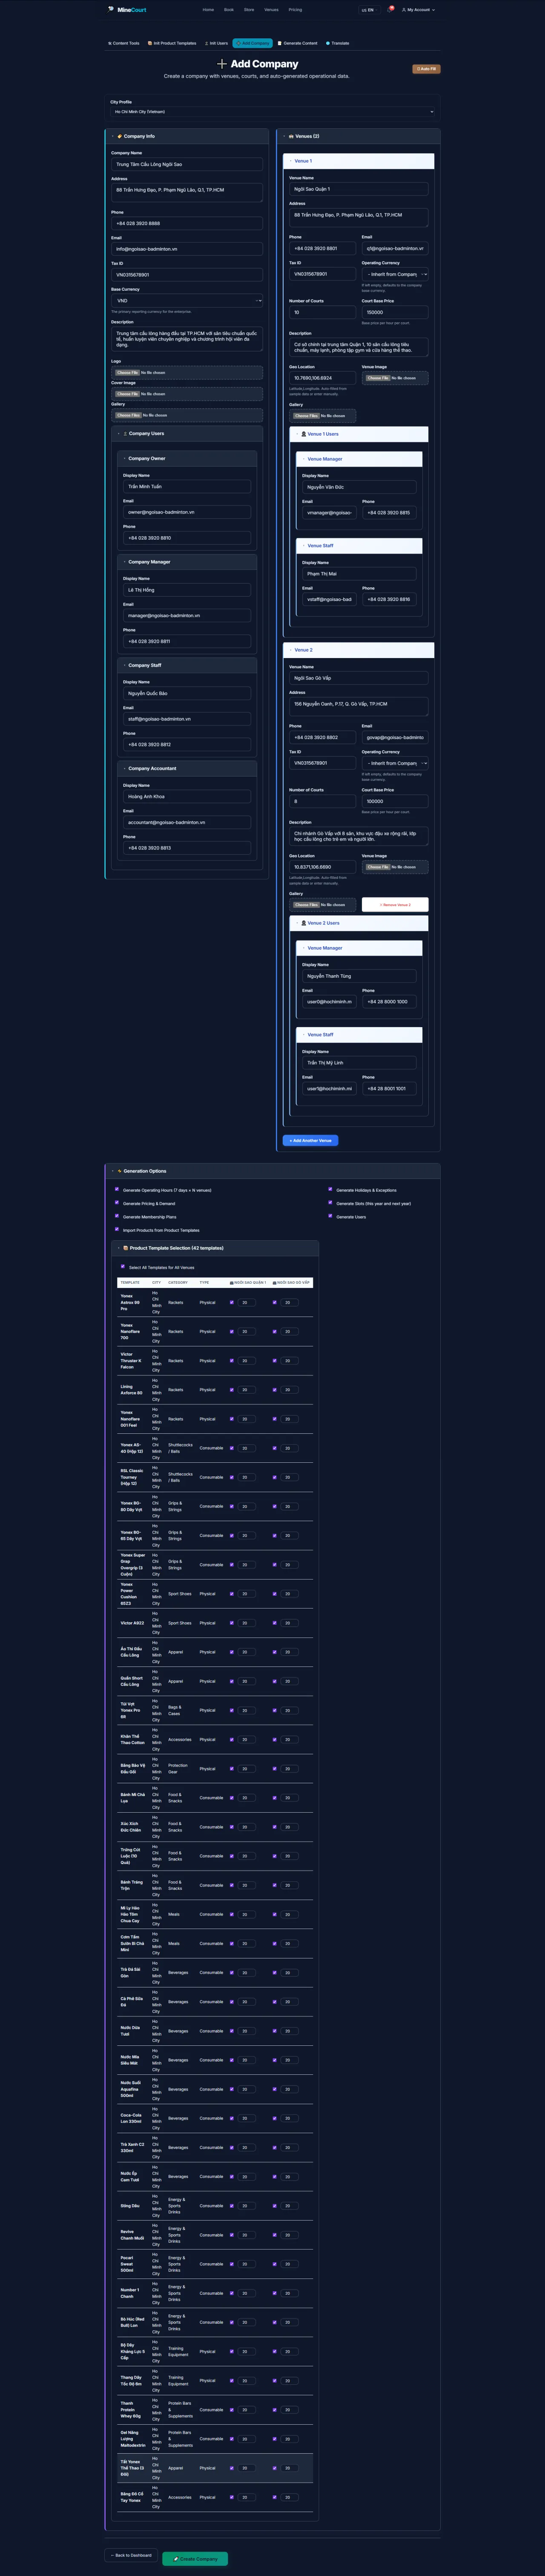Click the MineCourt logo
This screenshot has width=545, height=2576.
[127, 10]
